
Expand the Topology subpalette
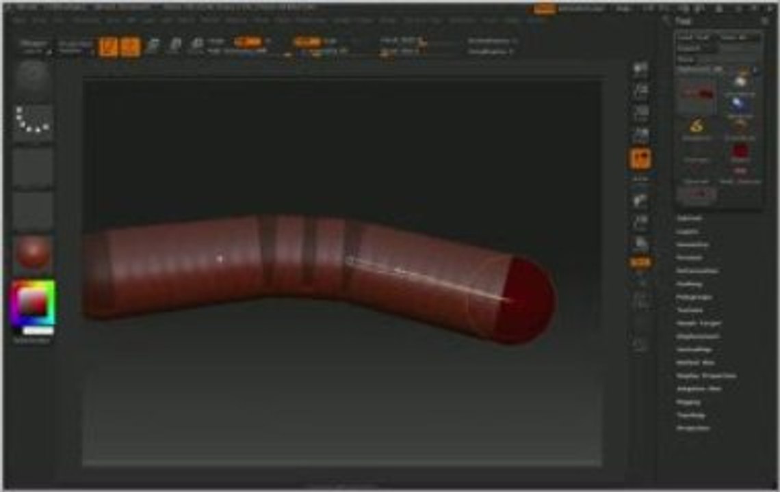691,415
